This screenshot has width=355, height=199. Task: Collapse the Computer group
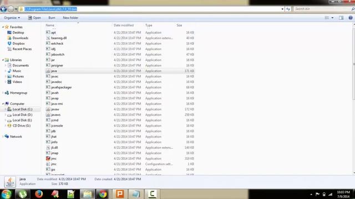coord(3,104)
